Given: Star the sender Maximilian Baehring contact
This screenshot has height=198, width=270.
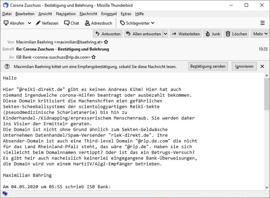Looking at the screenshot, I should 106,42.
